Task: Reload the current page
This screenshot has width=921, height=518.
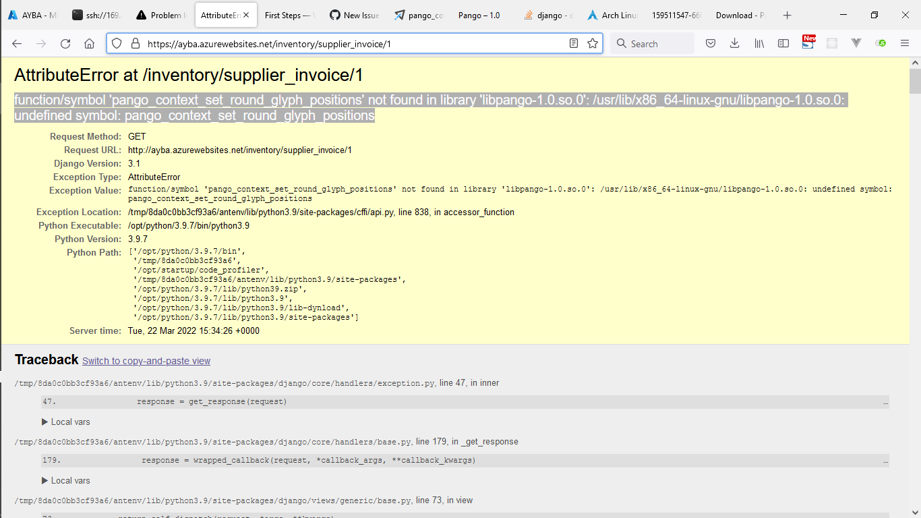Action: point(65,42)
